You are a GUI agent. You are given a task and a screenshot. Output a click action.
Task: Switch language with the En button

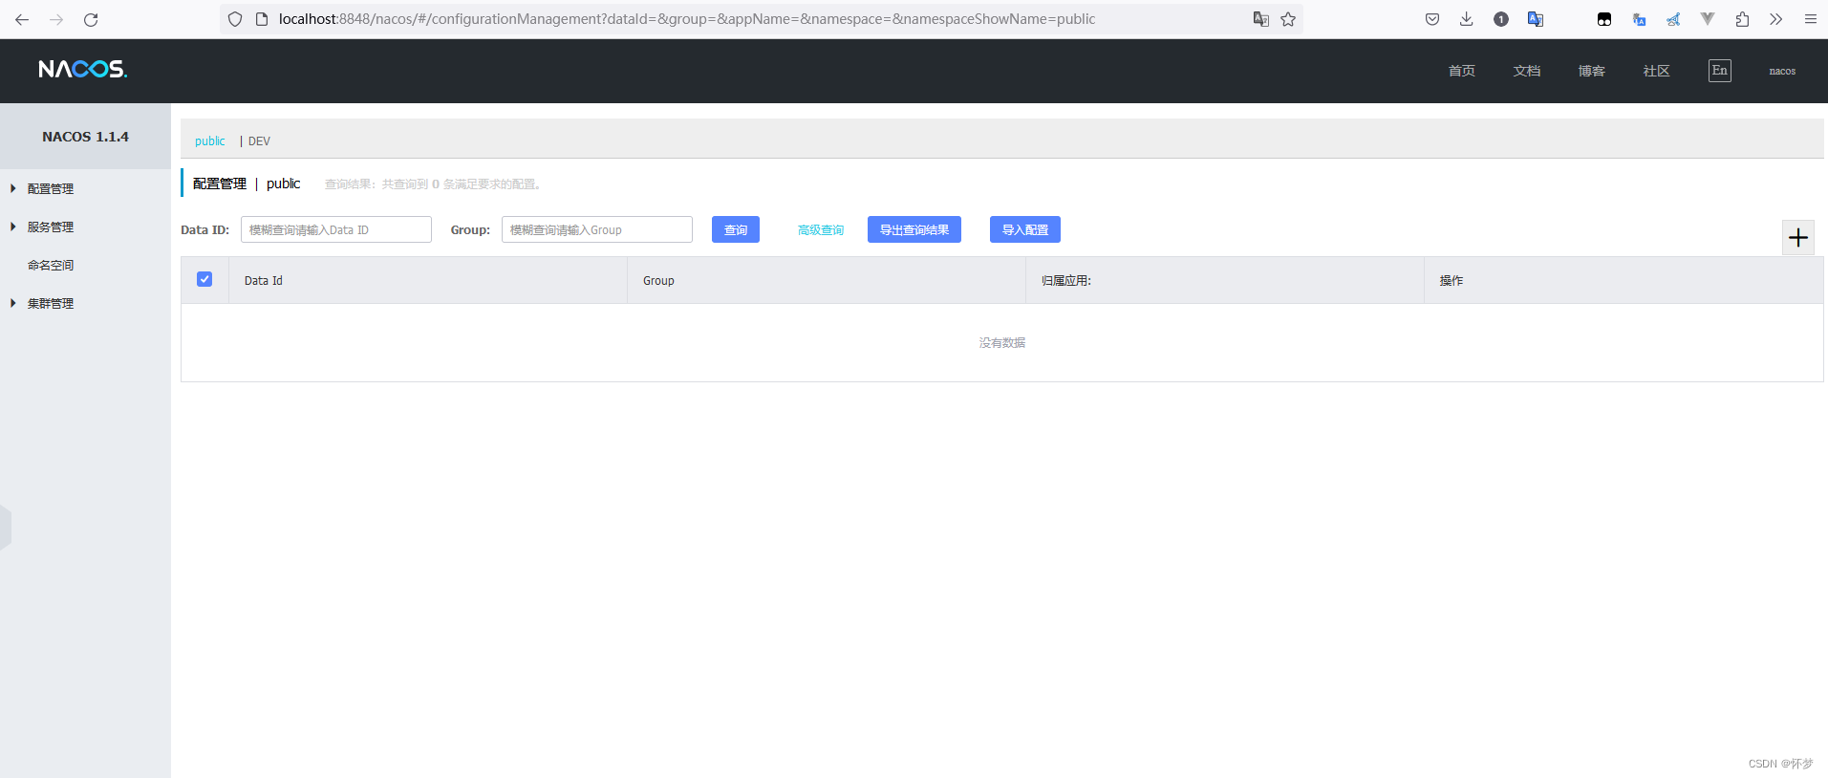point(1720,71)
